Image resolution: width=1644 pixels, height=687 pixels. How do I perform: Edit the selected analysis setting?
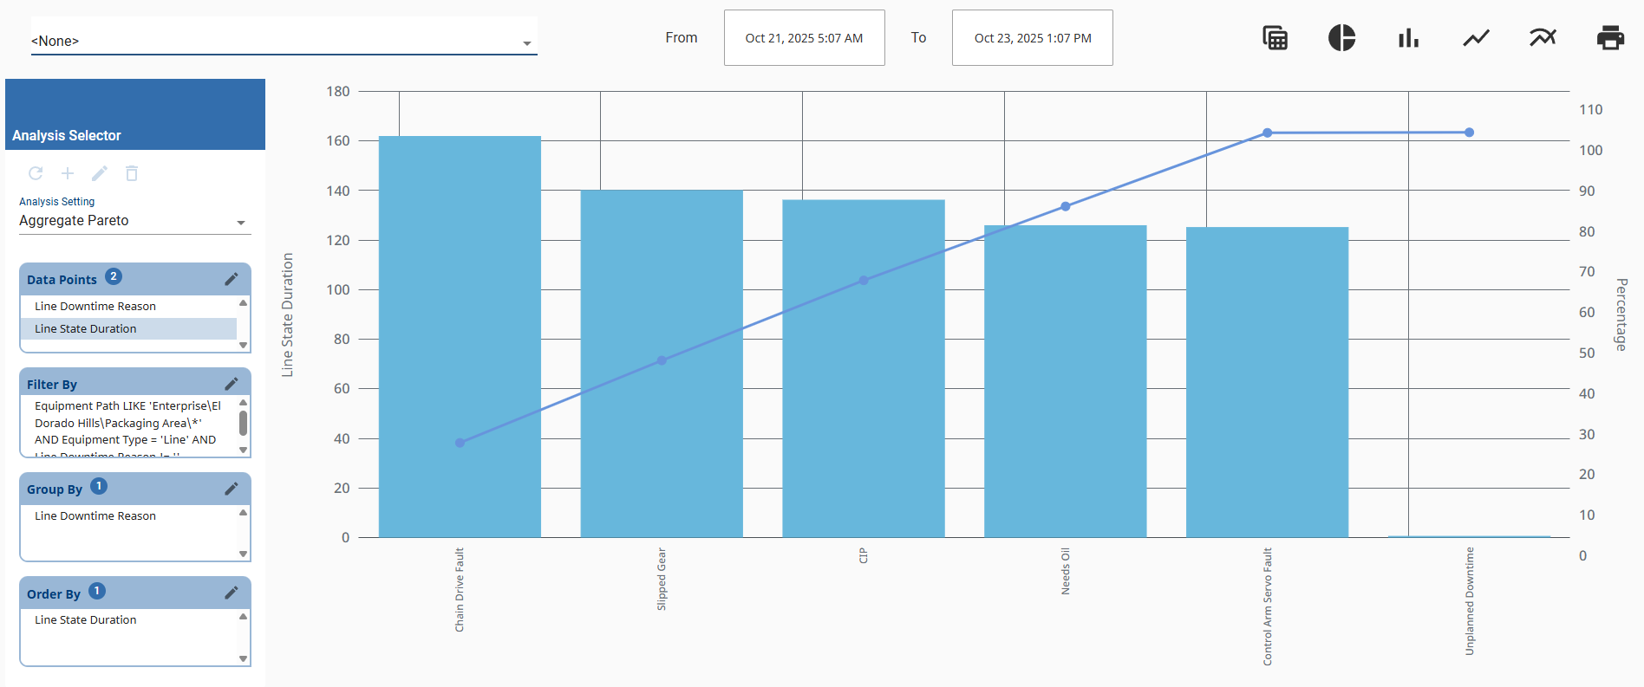coord(100,173)
